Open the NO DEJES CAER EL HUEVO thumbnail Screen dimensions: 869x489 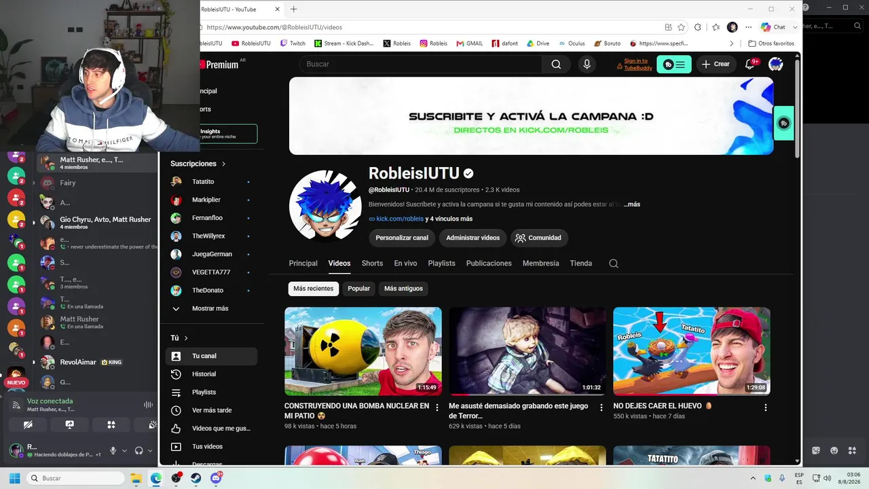click(x=692, y=351)
